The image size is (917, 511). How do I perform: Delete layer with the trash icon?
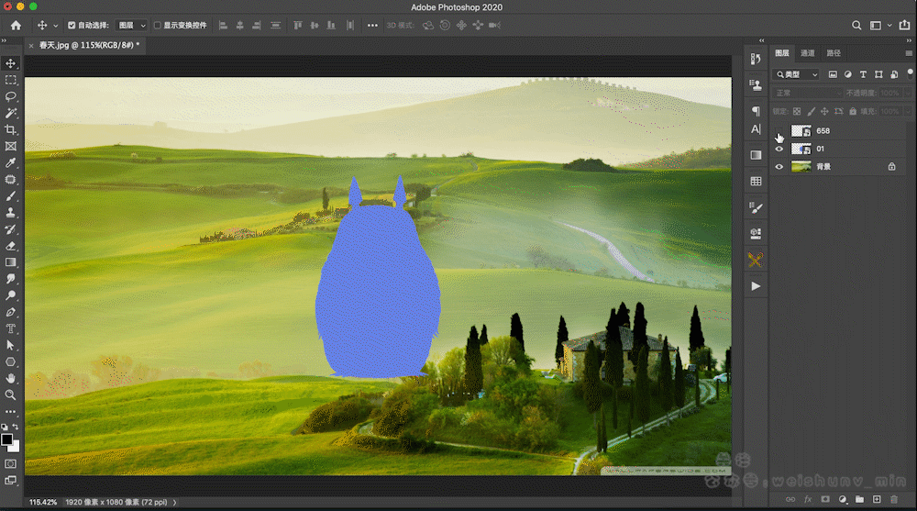pyautogui.click(x=893, y=499)
